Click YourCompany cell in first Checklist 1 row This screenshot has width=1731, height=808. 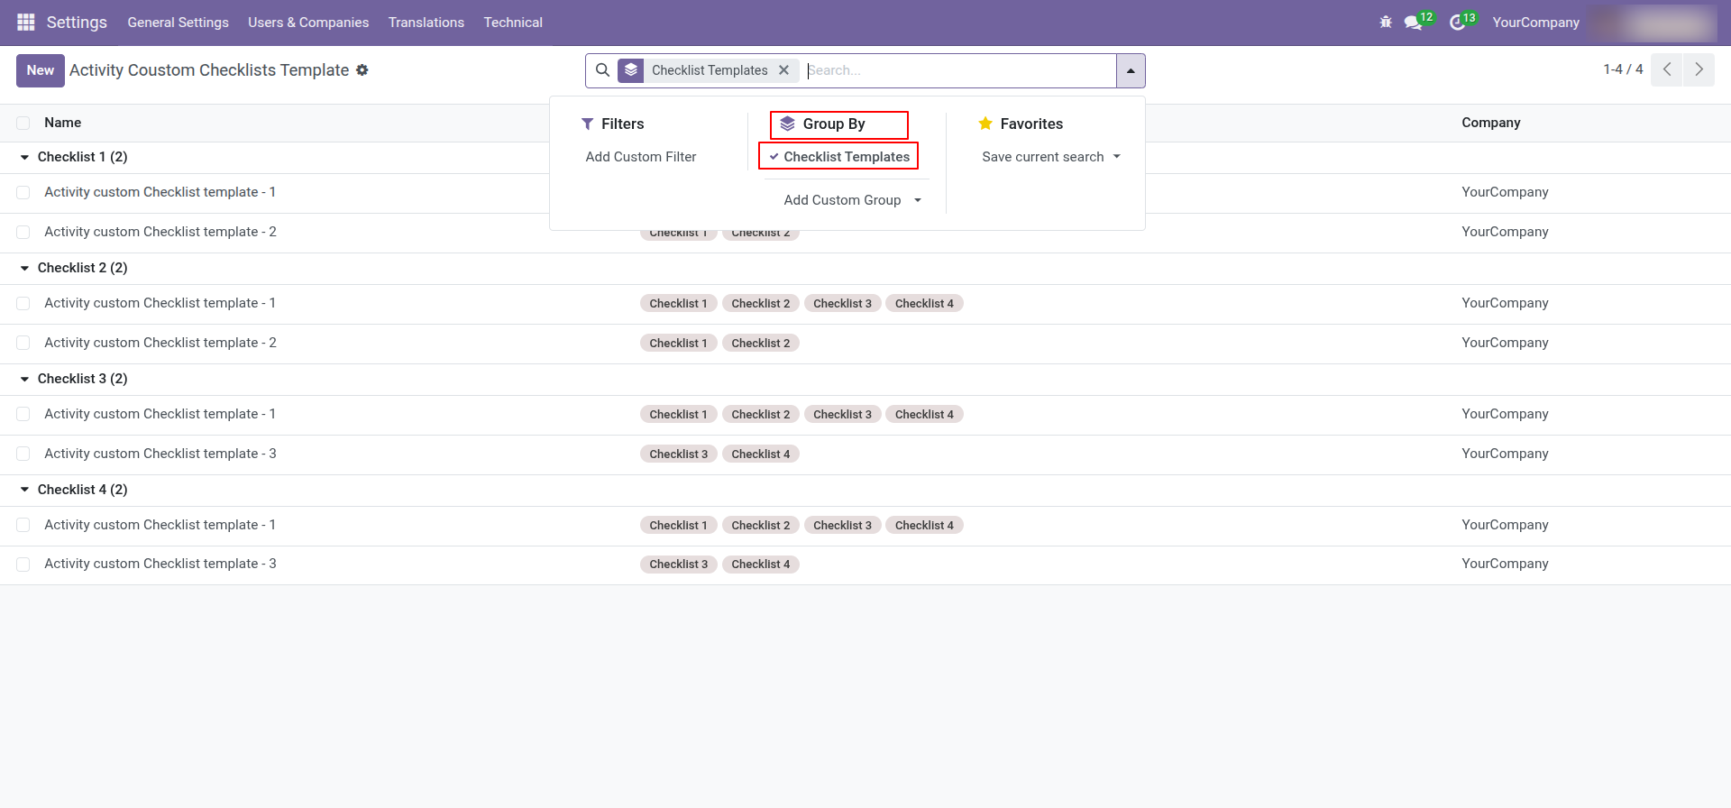pos(1505,192)
